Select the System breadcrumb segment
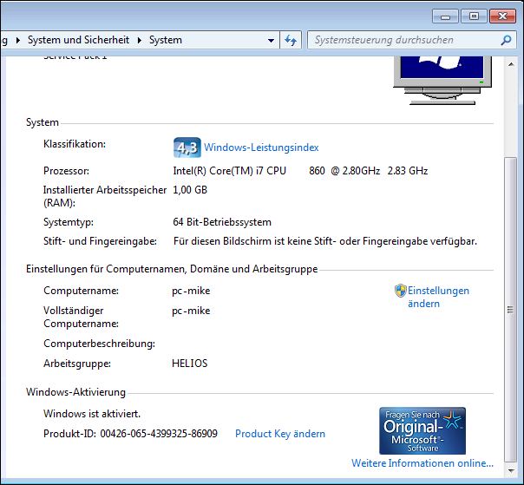The width and height of the screenshot is (524, 485). (x=166, y=40)
